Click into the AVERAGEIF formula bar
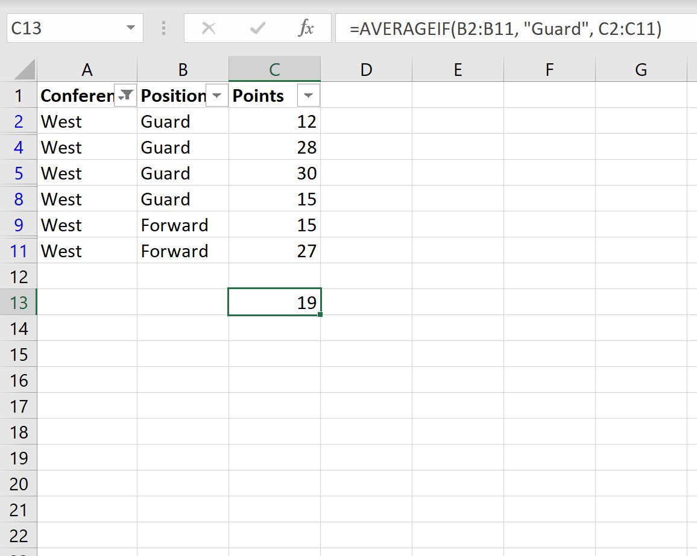This screenshot has height=556, width=697. tap(516, 28)
